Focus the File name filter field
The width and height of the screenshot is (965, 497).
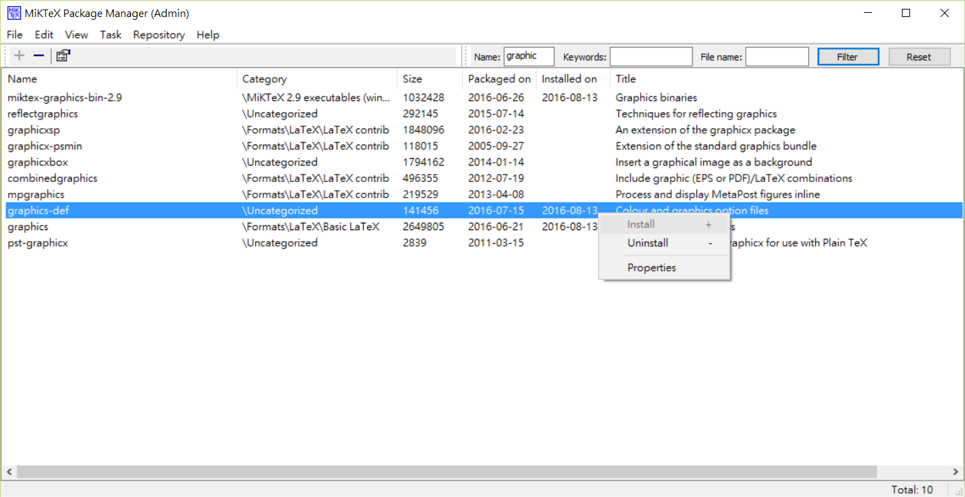777,56
